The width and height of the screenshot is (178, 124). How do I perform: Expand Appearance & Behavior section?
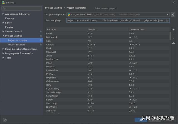tap(3, 14)
